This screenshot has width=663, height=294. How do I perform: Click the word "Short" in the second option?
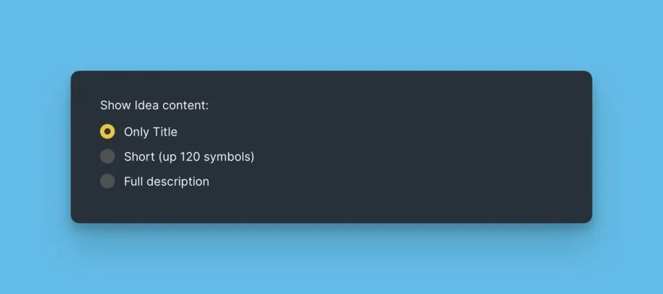[139, 157]
